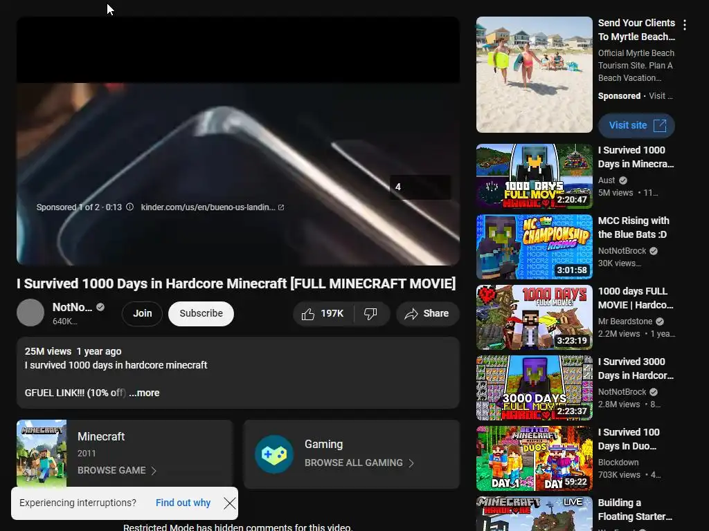
Task: Open the NotNo channel avatar
Action: click(x=30, y=313)
